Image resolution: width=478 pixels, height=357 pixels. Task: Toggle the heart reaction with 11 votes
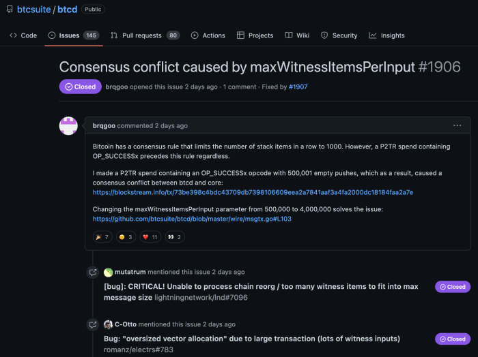150,237
